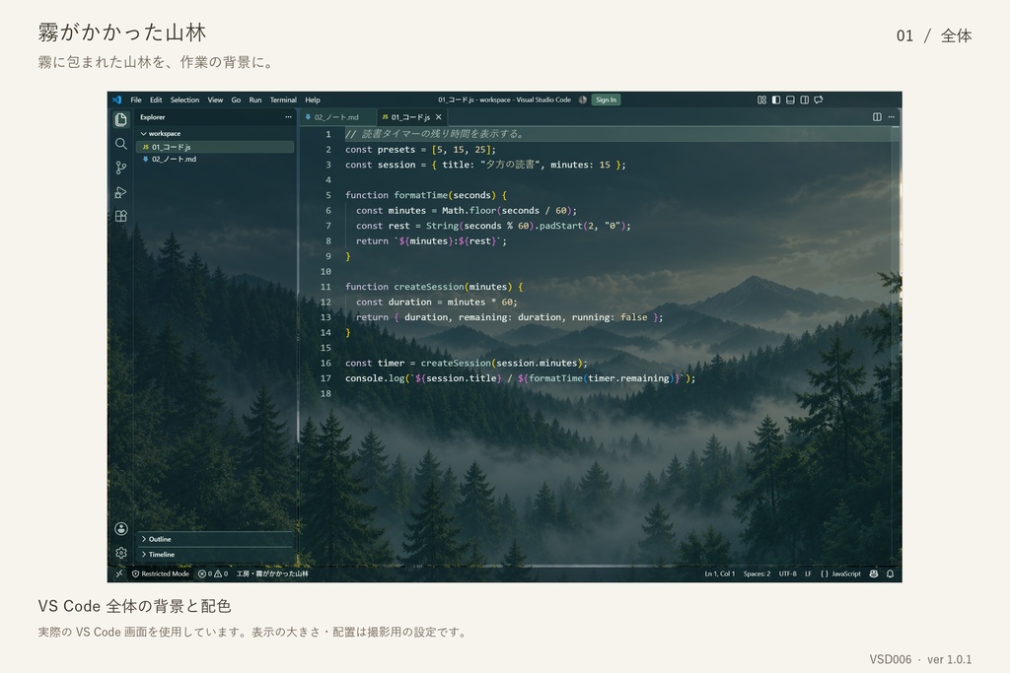The height and width of the screenshot is (673, 1010).
Task: Expand the Outline section
Action: point(215,539)
